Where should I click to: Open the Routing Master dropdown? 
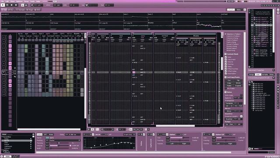tap(65, 140)
